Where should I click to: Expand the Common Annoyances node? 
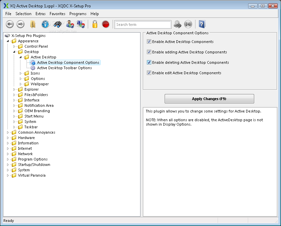[x=8, y=132]
